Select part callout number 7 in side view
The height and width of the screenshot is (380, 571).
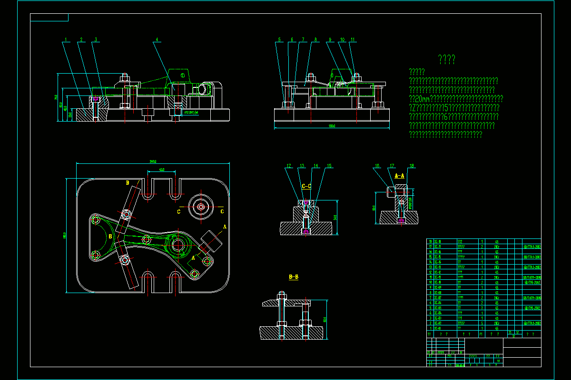(303, 39)
